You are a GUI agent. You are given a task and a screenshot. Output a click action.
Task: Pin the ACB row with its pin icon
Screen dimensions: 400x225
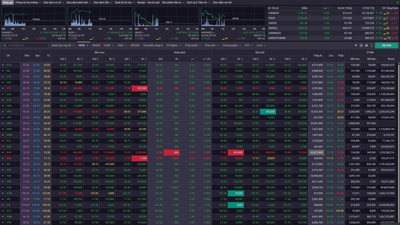tap(3, 65)
